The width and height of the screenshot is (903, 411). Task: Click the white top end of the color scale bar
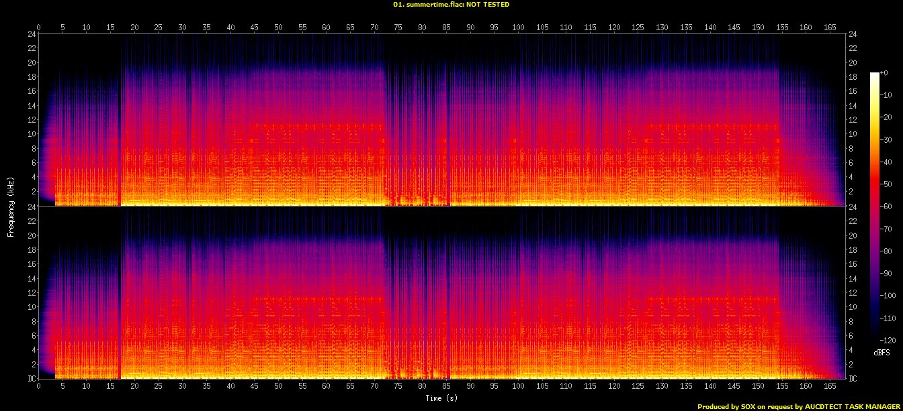(874, 75)
